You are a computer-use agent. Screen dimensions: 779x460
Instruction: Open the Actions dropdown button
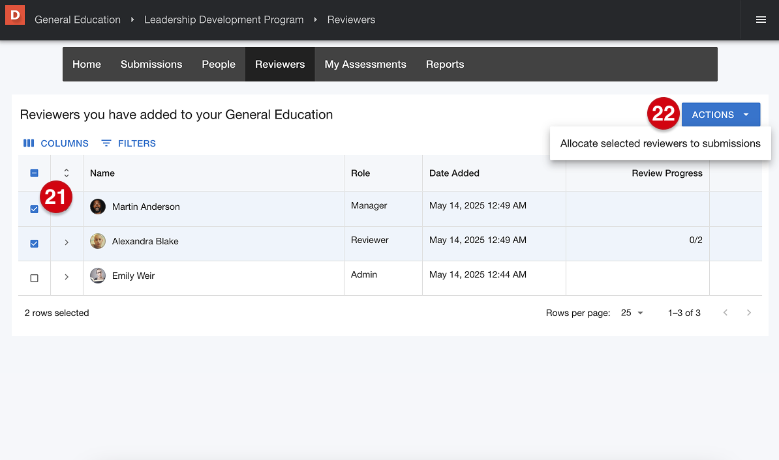(x=720, y=115)
